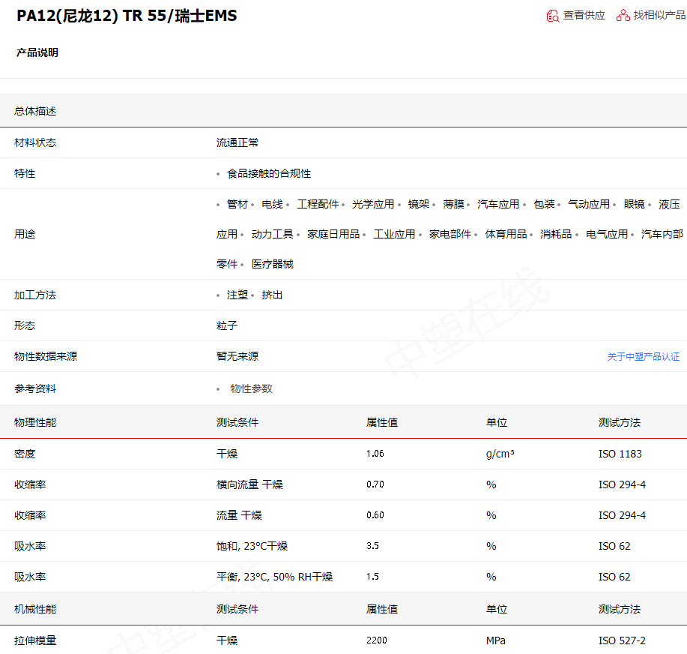This screenshot has height=654, width=687.
Task: Select the PA12(尼龙12) TR 55 product title
Action: pyautogui.click(x=126, y=15)
